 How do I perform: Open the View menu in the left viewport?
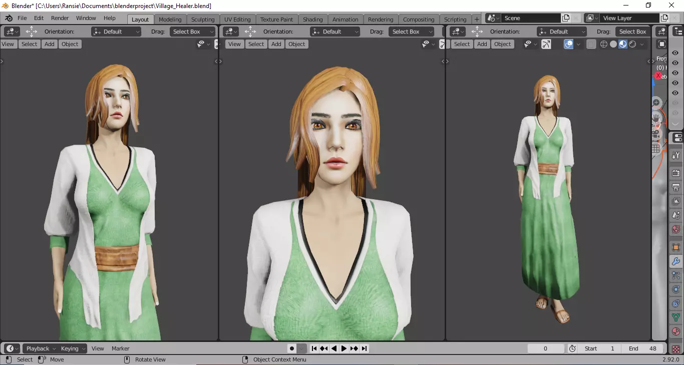click(x=8, y=44)
